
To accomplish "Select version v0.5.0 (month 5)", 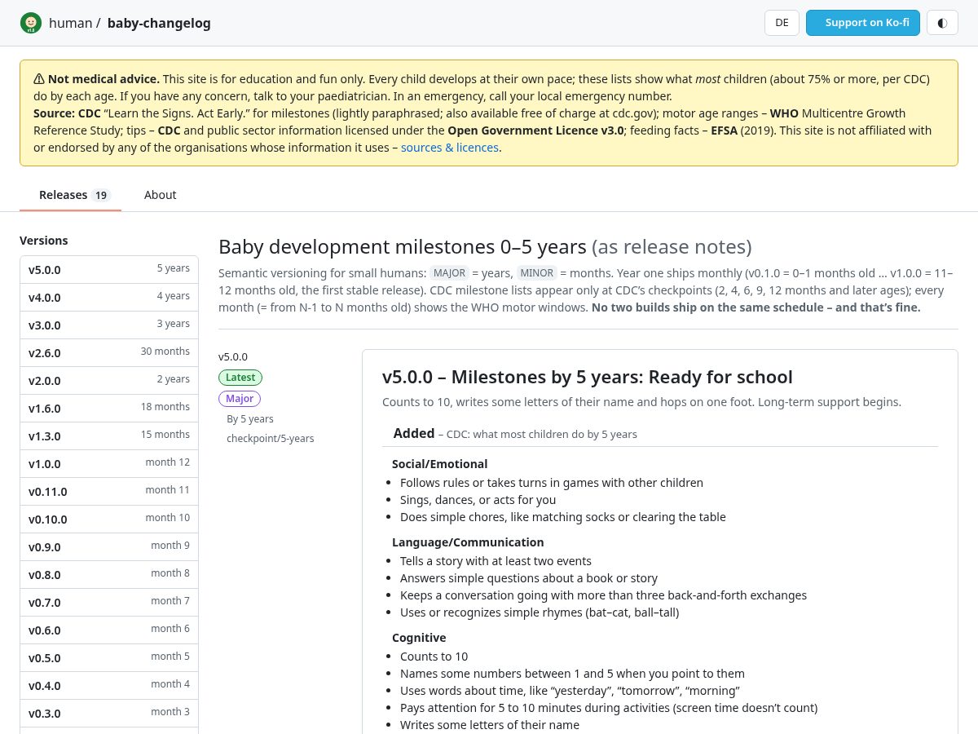I will pyautogui.click(x=109, y=657).
